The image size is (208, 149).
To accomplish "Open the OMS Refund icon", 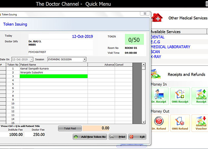I will [180, 123].
